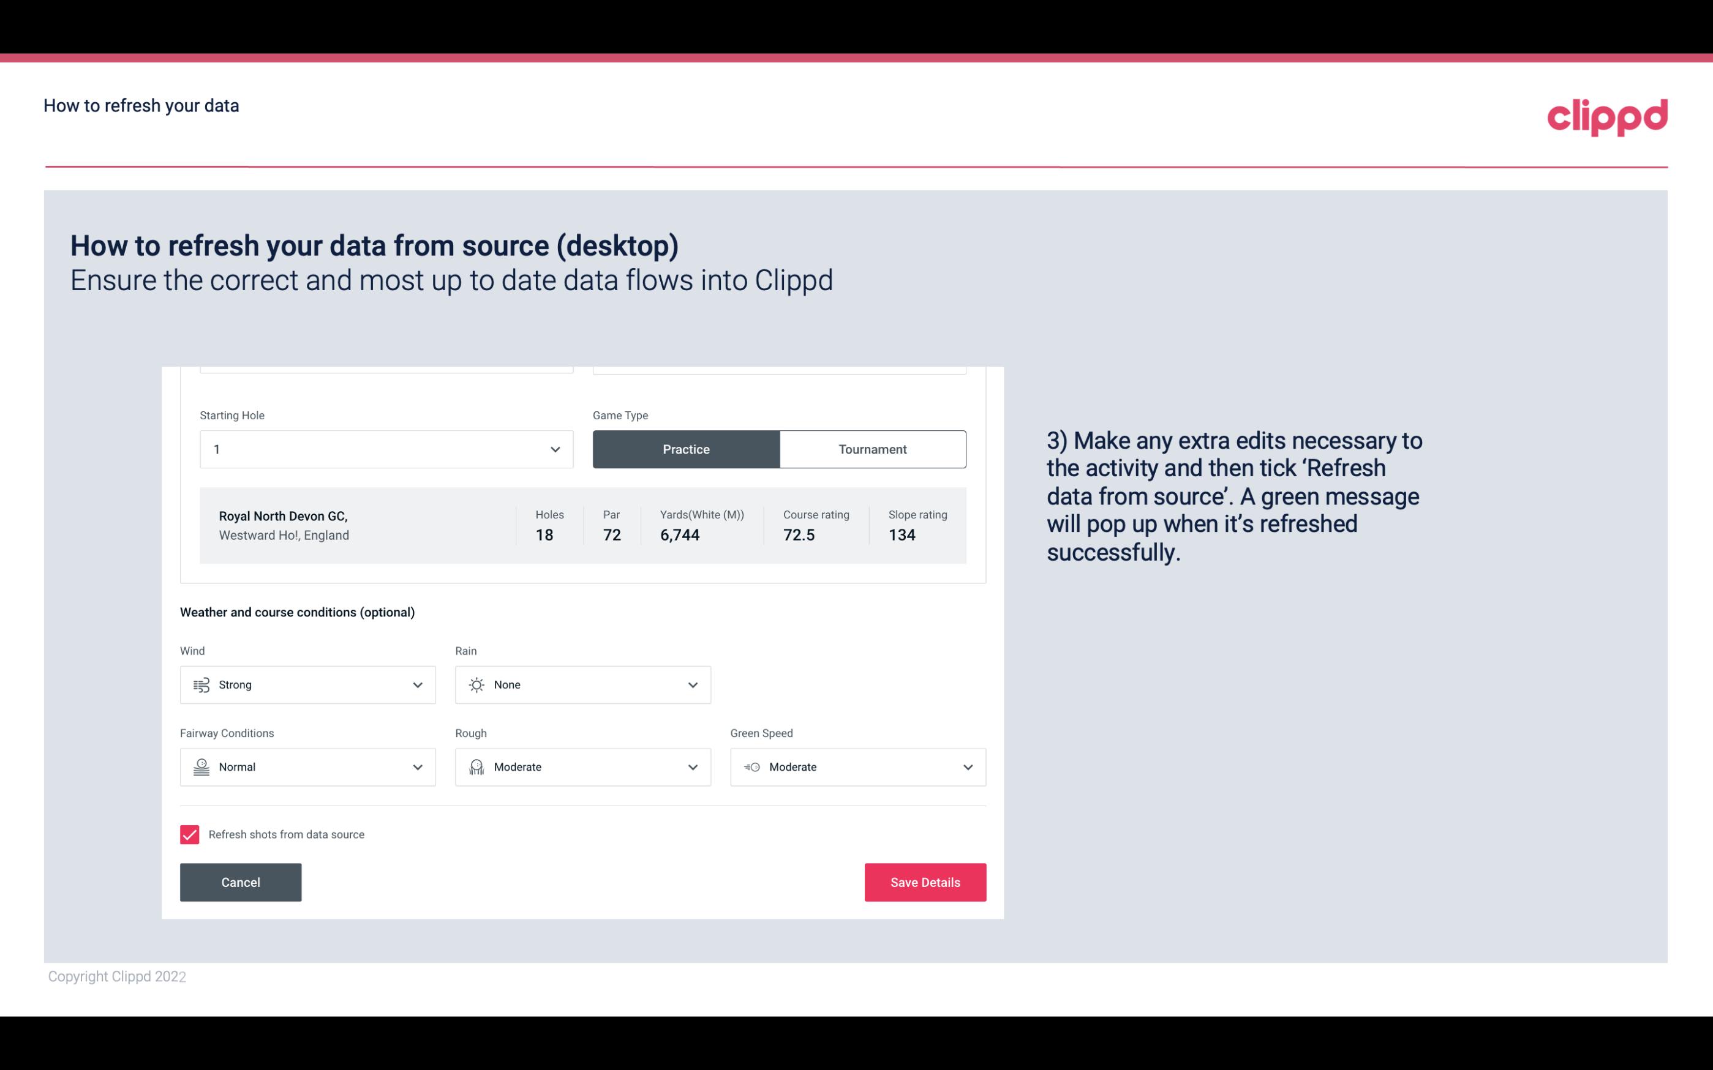Click the green speed dropdown icon

(968, 767)
